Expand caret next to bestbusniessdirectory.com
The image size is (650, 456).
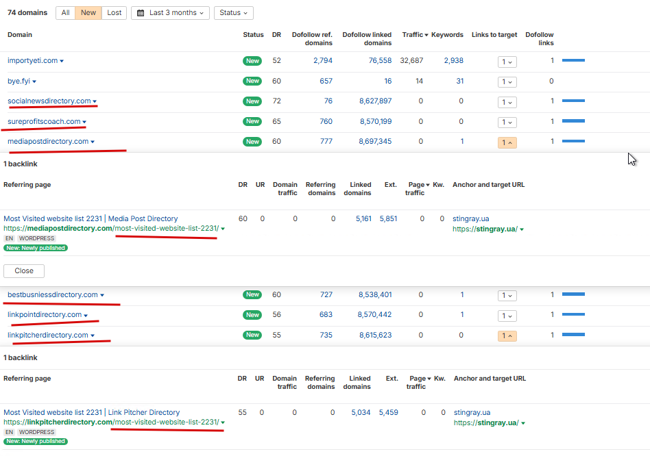click(102, 296)
